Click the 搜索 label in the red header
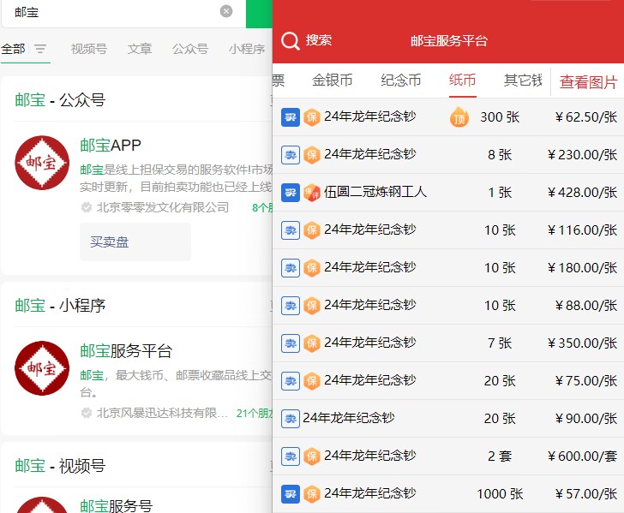This screenshot has height=513, width=624. point(319,40)
